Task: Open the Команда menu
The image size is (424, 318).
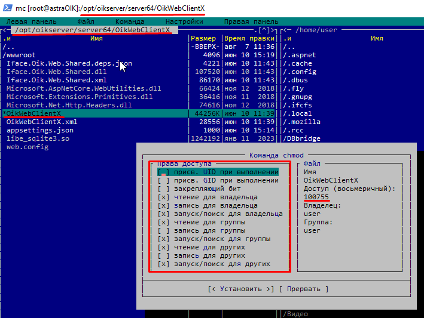Action: click(130, 21)
